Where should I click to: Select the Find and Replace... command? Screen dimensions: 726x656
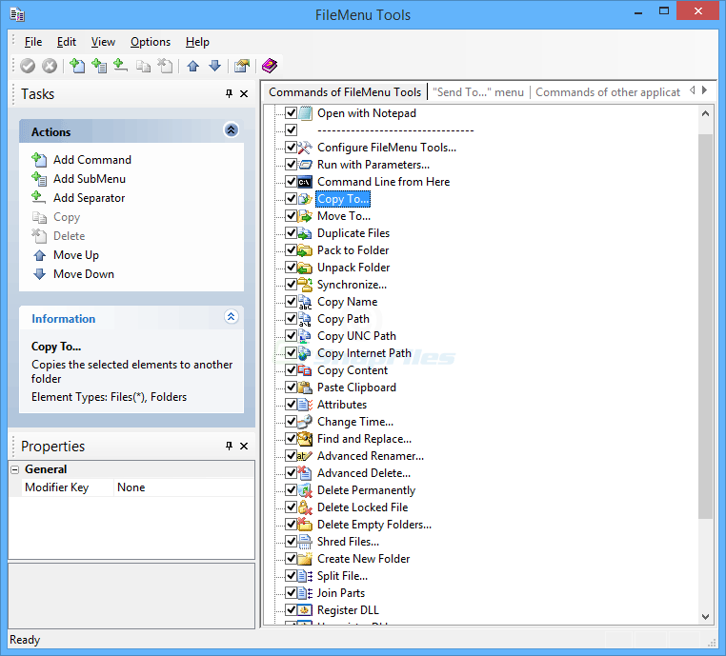364,439
